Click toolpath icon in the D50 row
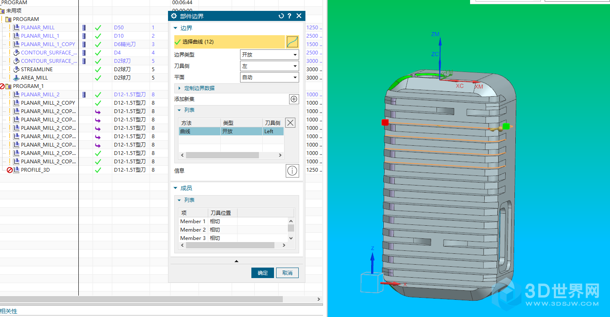610x317 pixels. (x=84, y=27)
